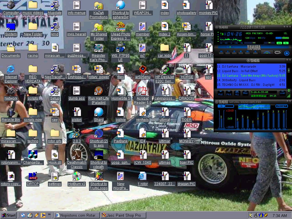Launch the Shortcut to FruityLoops icon
Viewport: 292px width, 219px height.
98,176
